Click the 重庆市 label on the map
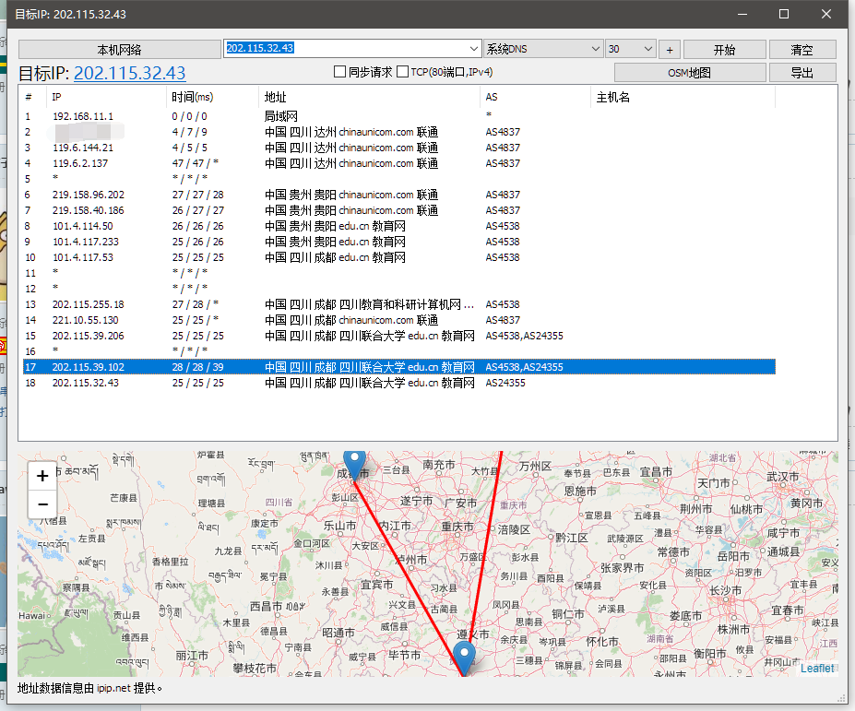Screen dimensions: 855x711 [x=457, y=527]
